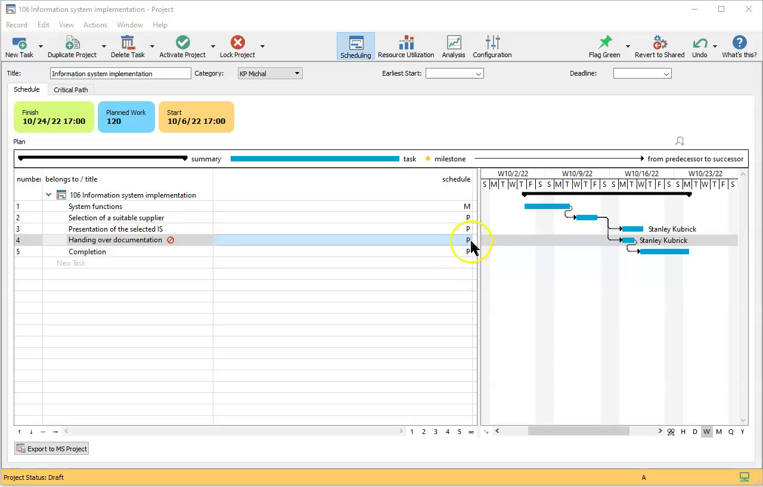The width and height of the screenshot is (763, 487).
Task: Click the Delete Task trash icon
Action: point(128,43)
